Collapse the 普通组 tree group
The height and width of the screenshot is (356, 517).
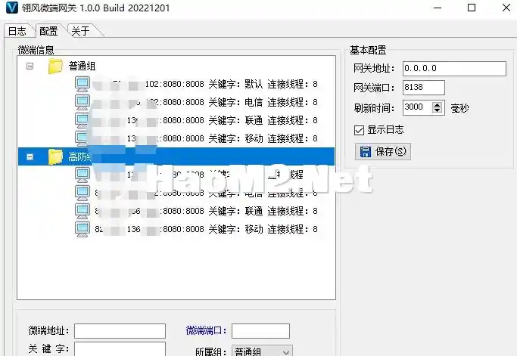30,67
